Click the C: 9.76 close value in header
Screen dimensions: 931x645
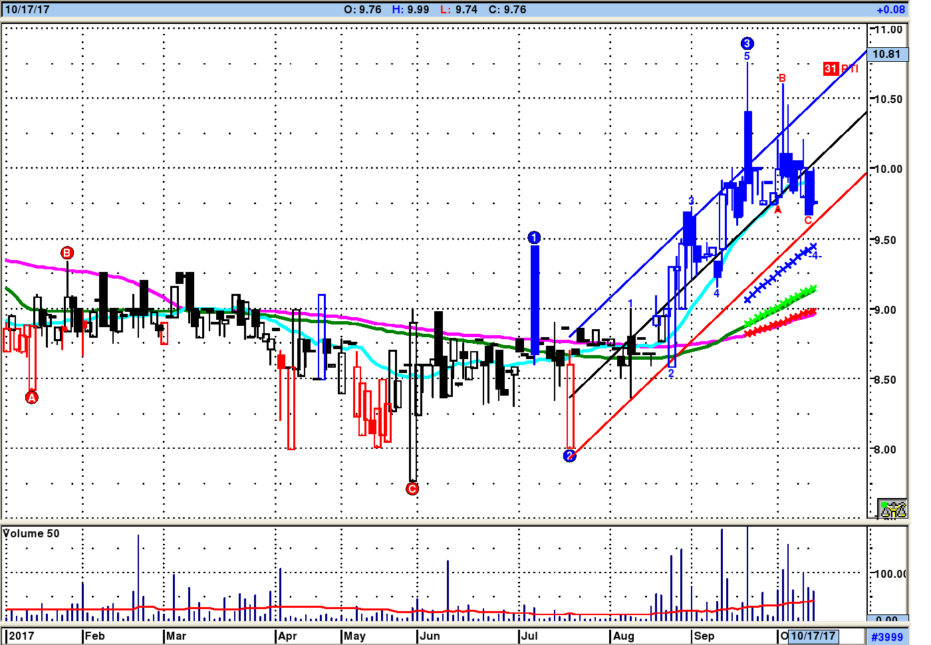[507, 9]
